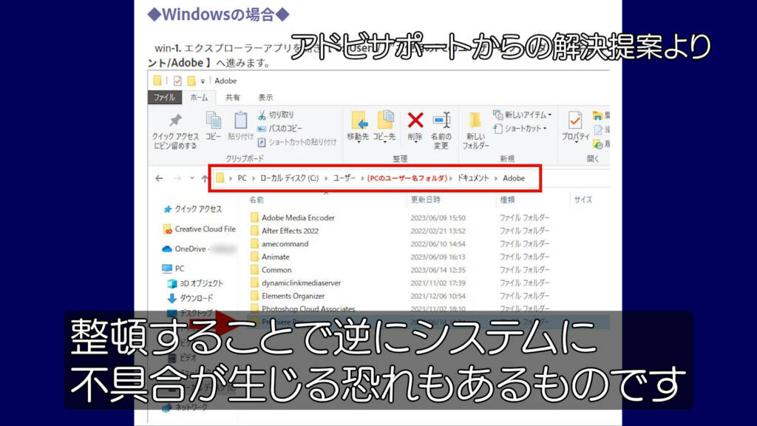Open recent locations dropdown chevron
Image resolution: width=757 pixels, height=426 pixels.
tap(192, 178)
